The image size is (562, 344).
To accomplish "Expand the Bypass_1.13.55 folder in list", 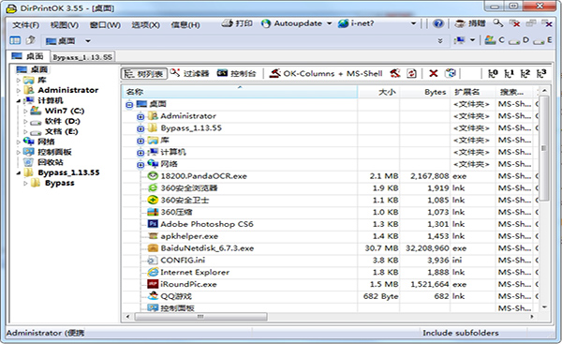I will tap(140, 128).
